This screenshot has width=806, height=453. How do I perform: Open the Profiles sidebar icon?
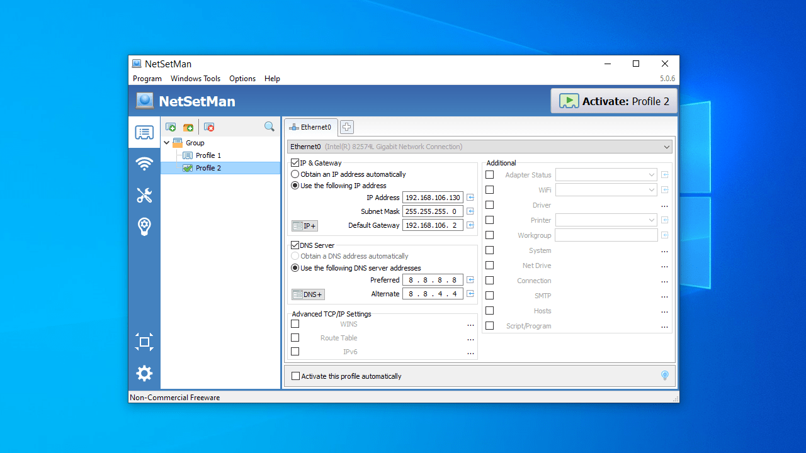coord(144,133)
